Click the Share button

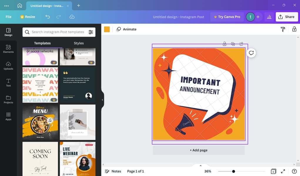pos(286,17)
